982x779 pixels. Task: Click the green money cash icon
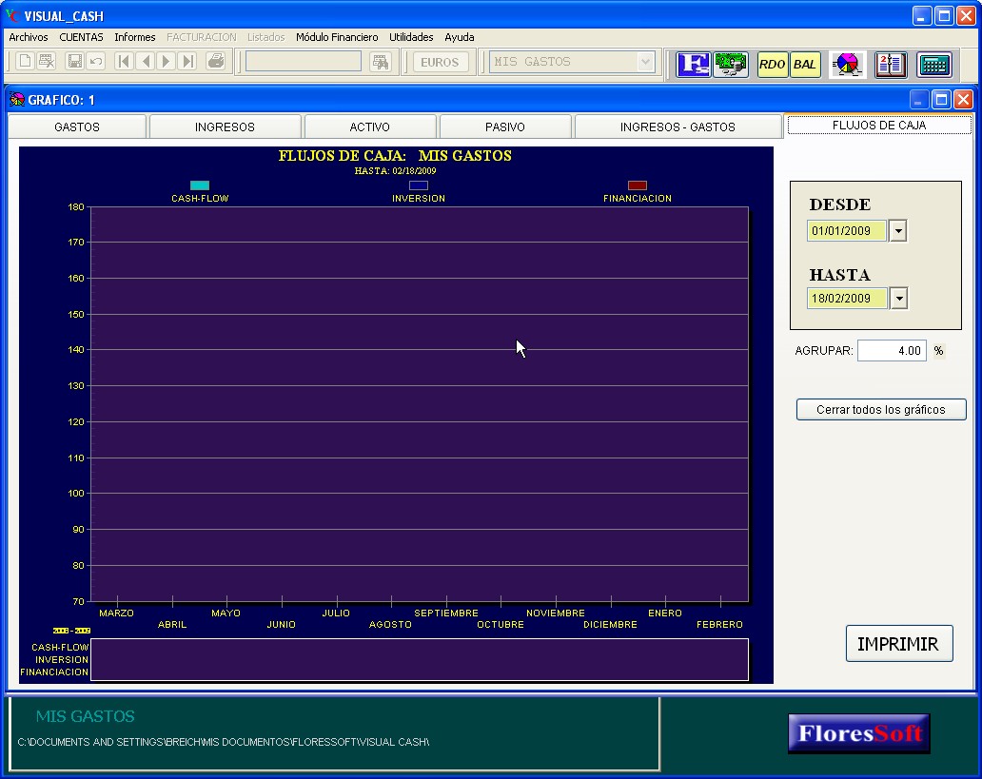(x=731, y=64)
